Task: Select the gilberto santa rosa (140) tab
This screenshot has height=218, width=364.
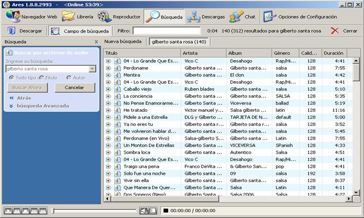Action: [x=179, y=42]
